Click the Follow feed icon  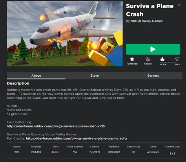[148, 59]
